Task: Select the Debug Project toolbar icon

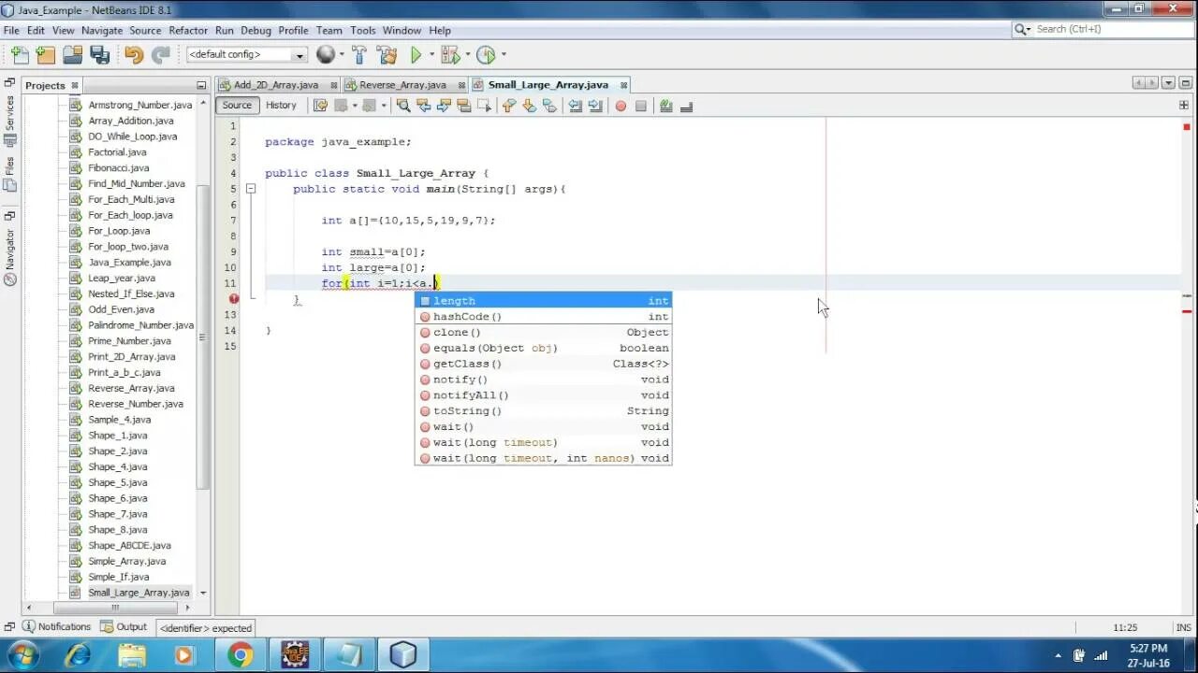Action: tap(450, 54)
